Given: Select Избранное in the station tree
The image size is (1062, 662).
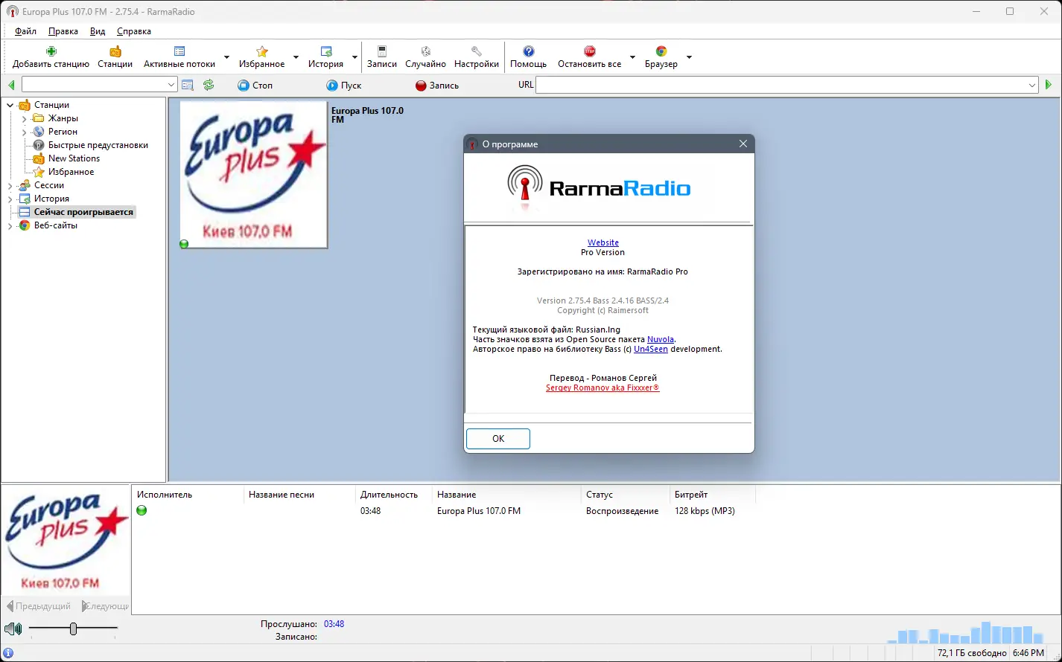Looking at the screenshot, I should point(71,172).
